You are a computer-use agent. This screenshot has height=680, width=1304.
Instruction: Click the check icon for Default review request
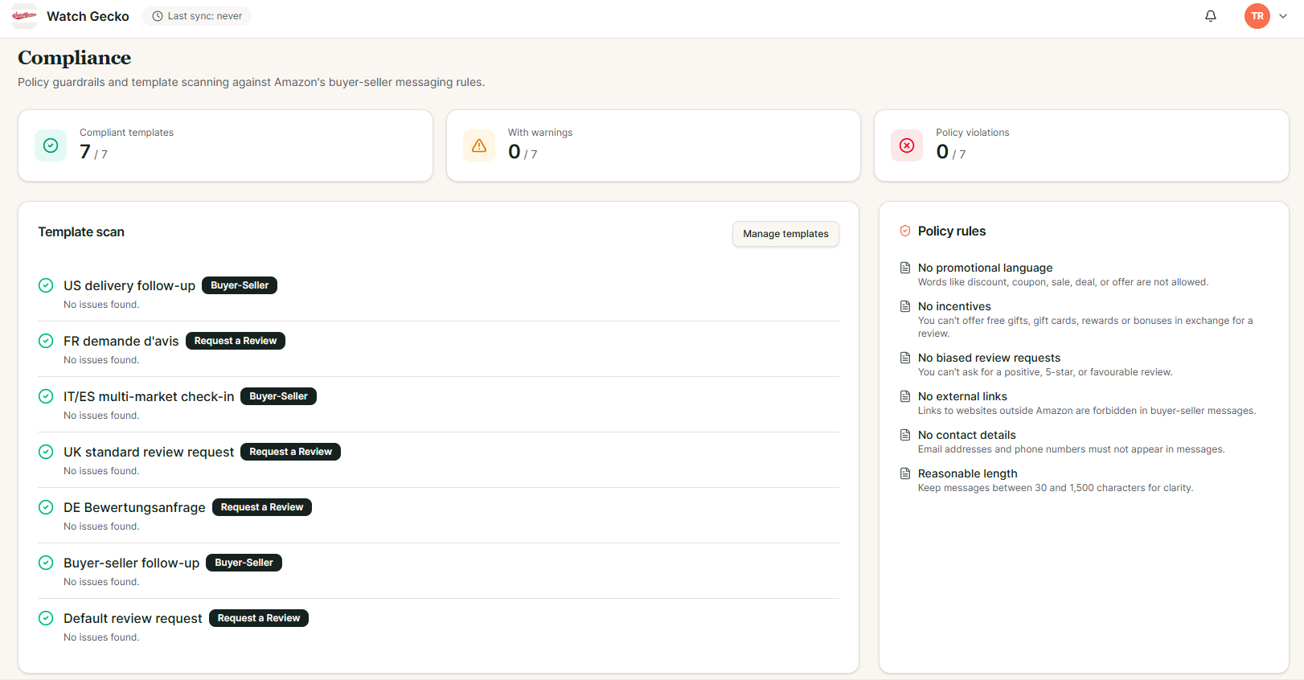(46, 618)
